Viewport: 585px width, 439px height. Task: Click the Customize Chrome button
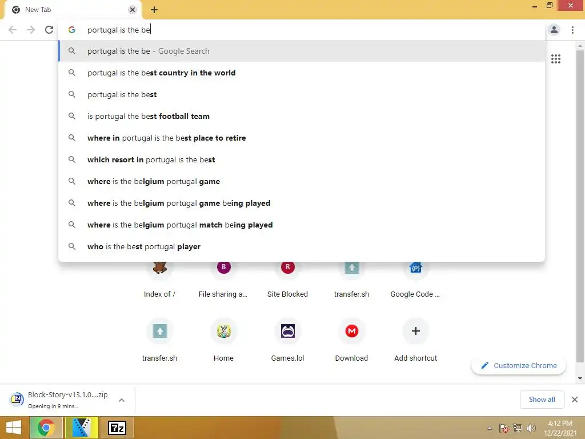pyautogui.click(x=519, y=365)
